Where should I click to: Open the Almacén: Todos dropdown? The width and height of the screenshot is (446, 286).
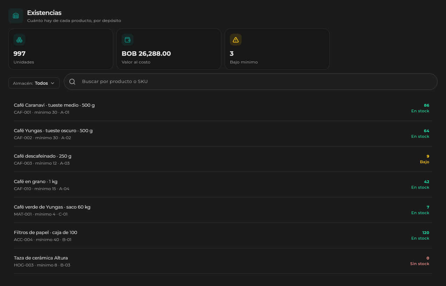[x=34, y=83]
